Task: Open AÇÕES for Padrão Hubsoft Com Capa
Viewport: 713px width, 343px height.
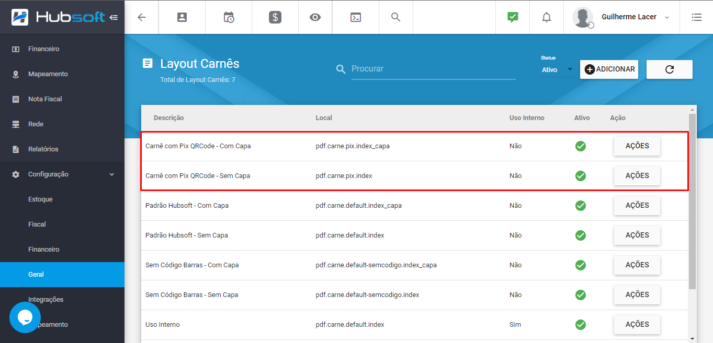Action: [x=637, y=206]
